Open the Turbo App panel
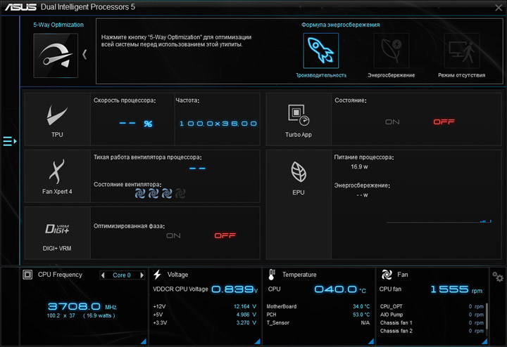This screenshot has width=507, height=347. click(298, 119)
